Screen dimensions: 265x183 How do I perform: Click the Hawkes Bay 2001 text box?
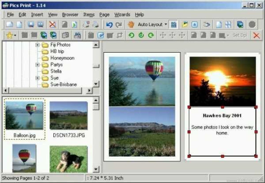coord(222,132)
